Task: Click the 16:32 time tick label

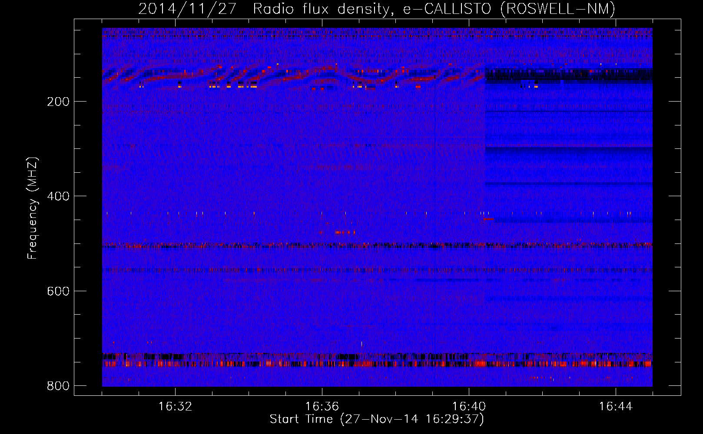Action: point(175,407)
